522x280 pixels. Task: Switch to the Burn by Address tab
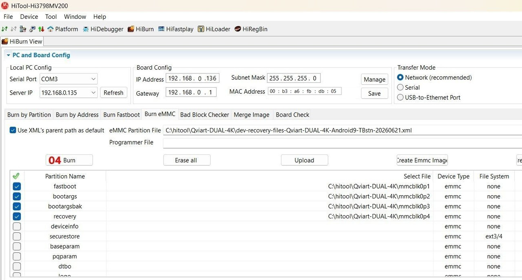77,115
